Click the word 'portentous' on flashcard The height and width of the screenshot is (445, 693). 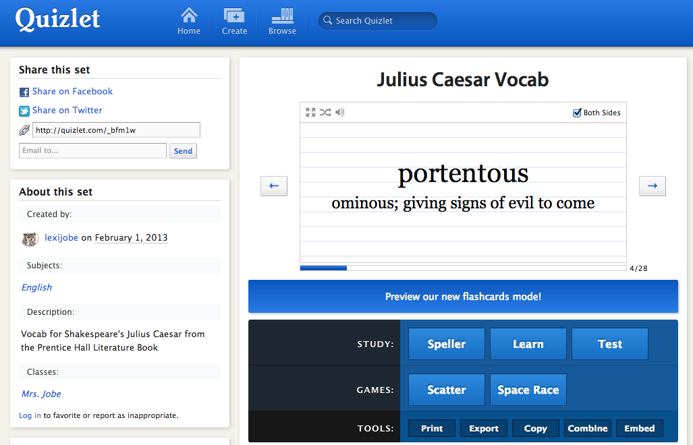click(463, 174)
